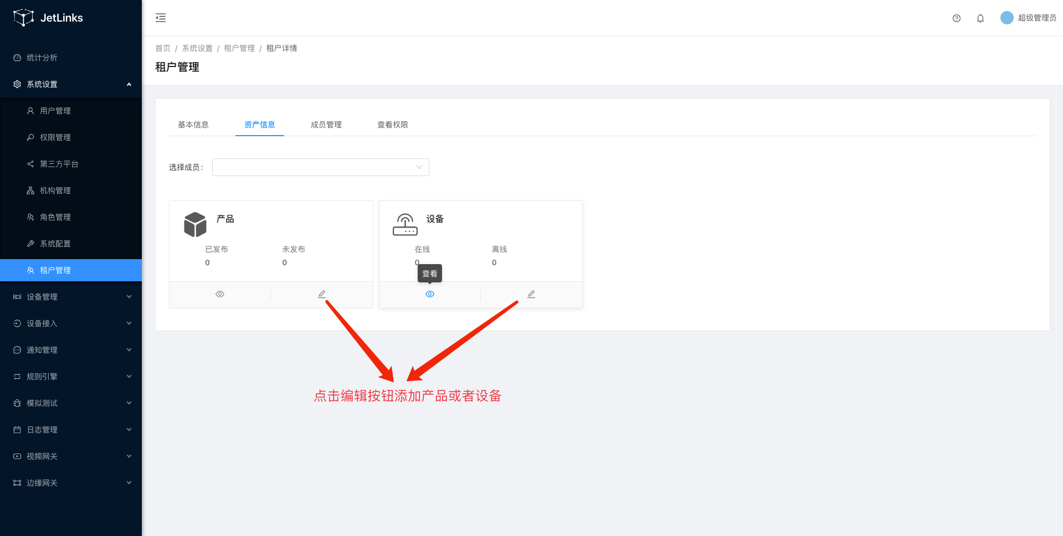Collapse sidebar with the menu fold icon
Viewport: 1063px width, 536px height.
click(161, 18)
